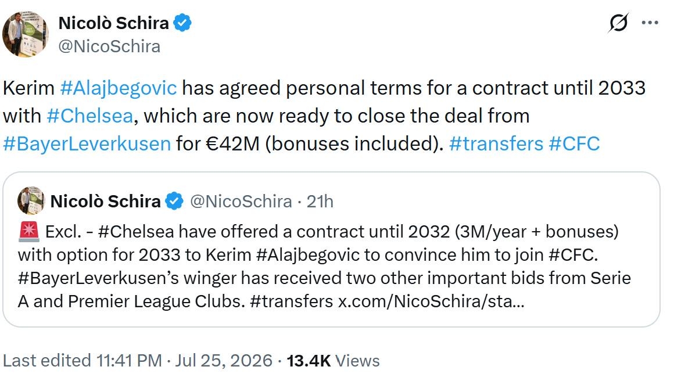Screen dimensions: 674x381
Task: Click the small avatar in quoted tweet
Action: [31, 200]
